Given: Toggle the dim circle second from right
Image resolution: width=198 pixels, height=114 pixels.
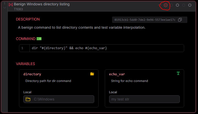Looking at the screenshot, I should (x=184, y=5).
